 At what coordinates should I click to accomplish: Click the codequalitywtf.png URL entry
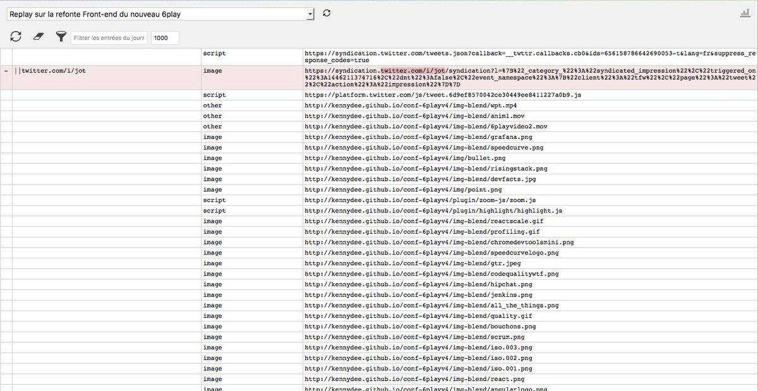530,274
